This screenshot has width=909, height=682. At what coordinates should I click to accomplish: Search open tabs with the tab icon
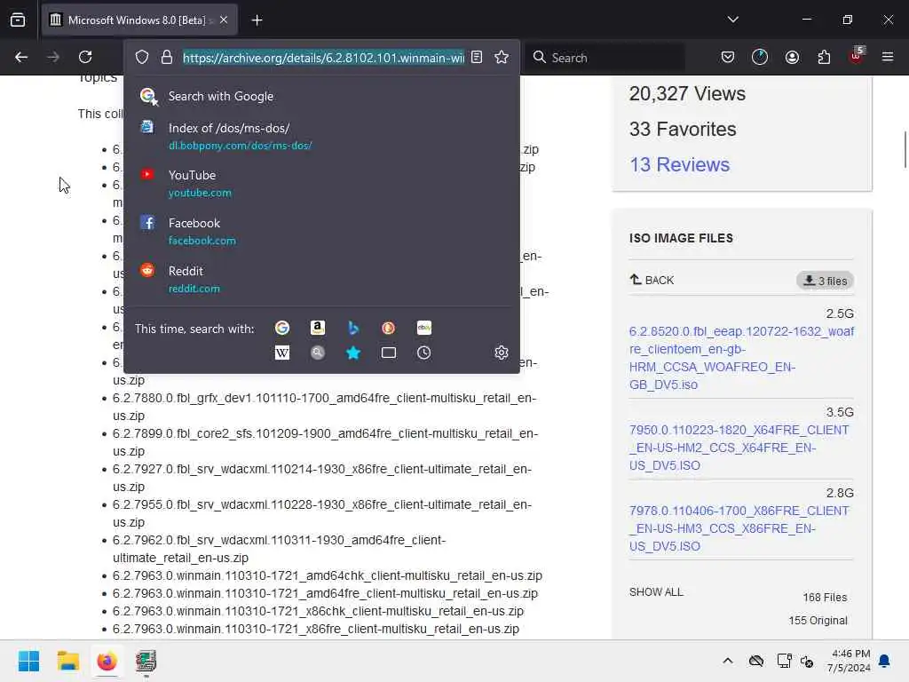(x=389, y=353)
